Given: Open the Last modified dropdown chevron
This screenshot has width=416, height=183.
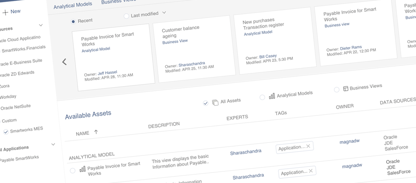Looking at the screenshot, I should click(x=164, y=12).
